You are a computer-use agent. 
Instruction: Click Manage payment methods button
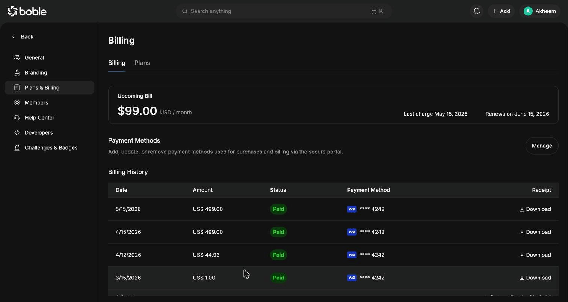542,146
